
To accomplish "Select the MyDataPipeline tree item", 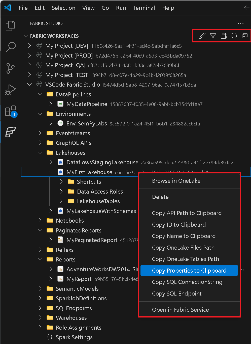I will tap(86, 104).
